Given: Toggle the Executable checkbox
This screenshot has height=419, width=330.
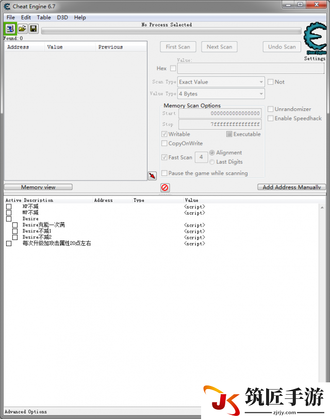Looking at the screenshot, I should click(229, 134).
